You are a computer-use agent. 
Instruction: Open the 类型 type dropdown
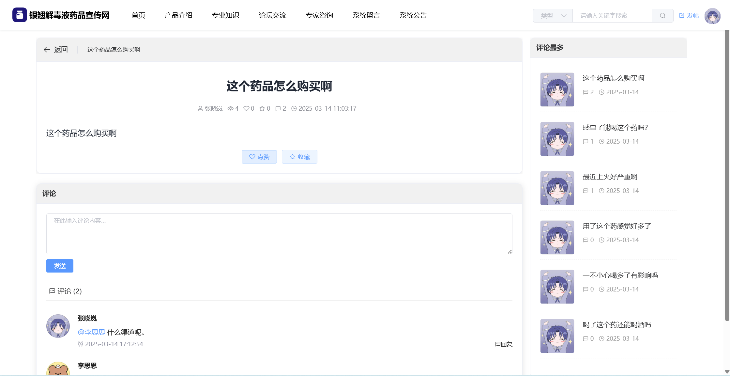pyautogui.click(x=553, y=16)
